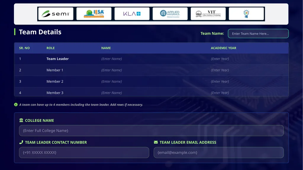Click serial number 4 cell
This screenshot has width=303, height=170.
tap(20, 93)
